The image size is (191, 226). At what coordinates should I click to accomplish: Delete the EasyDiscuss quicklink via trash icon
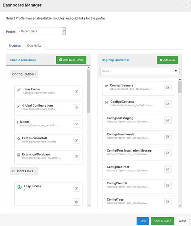point(76,202)
